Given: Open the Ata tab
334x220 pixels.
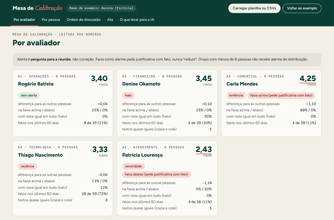Looking at the screenshot, I should [110, 20].
